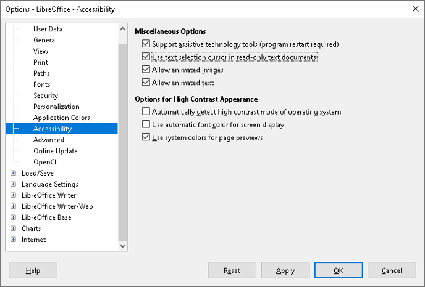The width and height of the screenshot is (425, 287).
Task: Close the Options dialog with X
Action: tap(415, 9)
